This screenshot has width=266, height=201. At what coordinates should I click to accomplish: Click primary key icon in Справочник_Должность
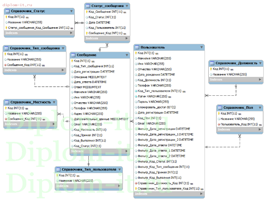click(212, 69)
